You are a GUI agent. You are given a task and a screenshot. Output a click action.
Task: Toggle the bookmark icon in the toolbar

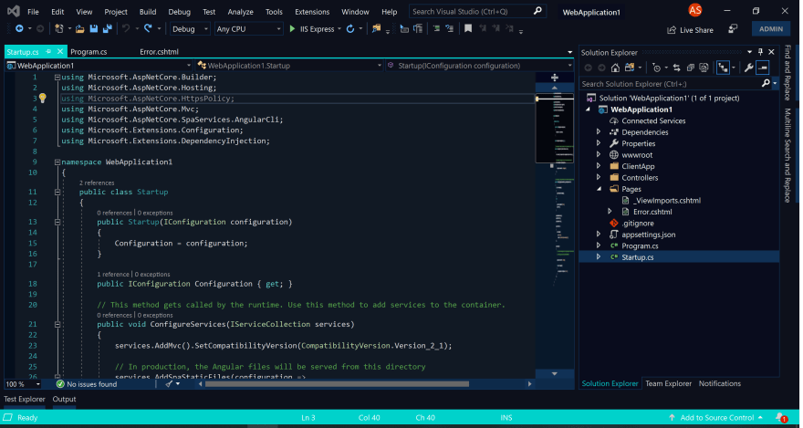468,29
